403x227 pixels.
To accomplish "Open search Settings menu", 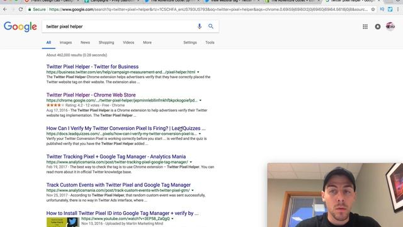I will pos(190,42).
